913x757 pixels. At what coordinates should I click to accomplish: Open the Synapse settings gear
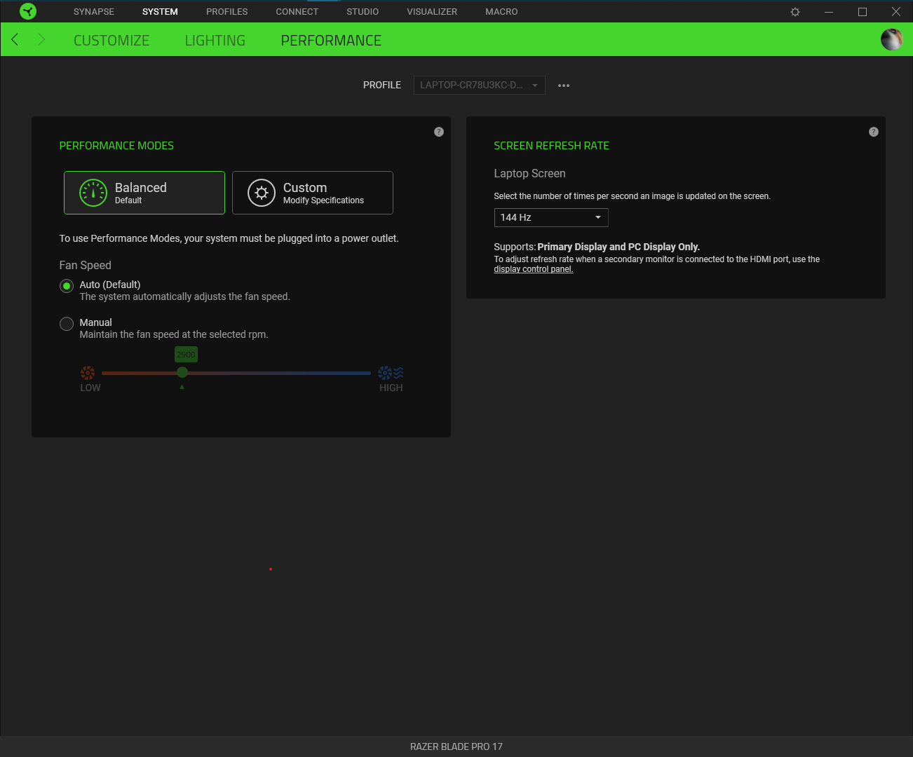794,11
